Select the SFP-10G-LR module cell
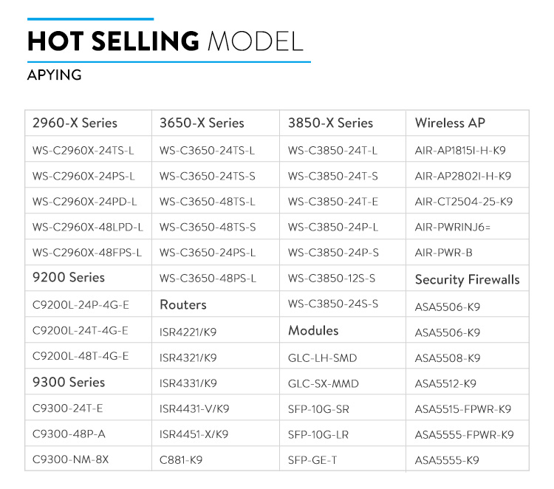554x489 pixels. (318, 434)
